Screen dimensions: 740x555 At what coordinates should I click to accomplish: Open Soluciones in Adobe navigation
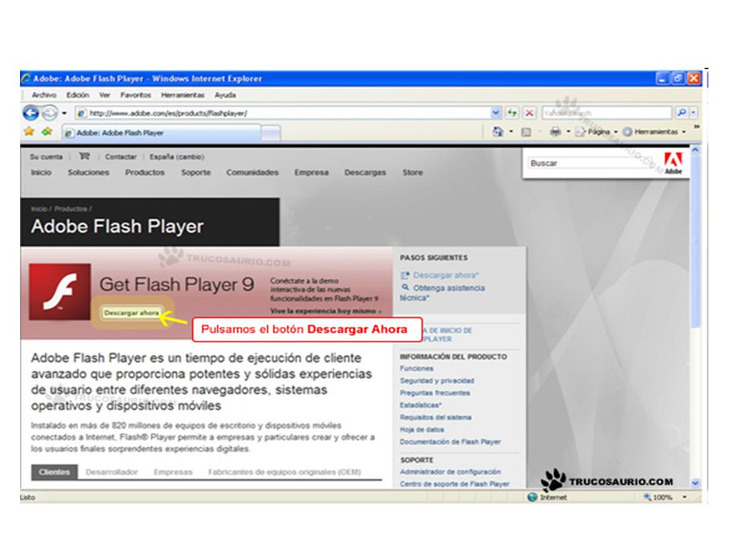tap(88, 172)
